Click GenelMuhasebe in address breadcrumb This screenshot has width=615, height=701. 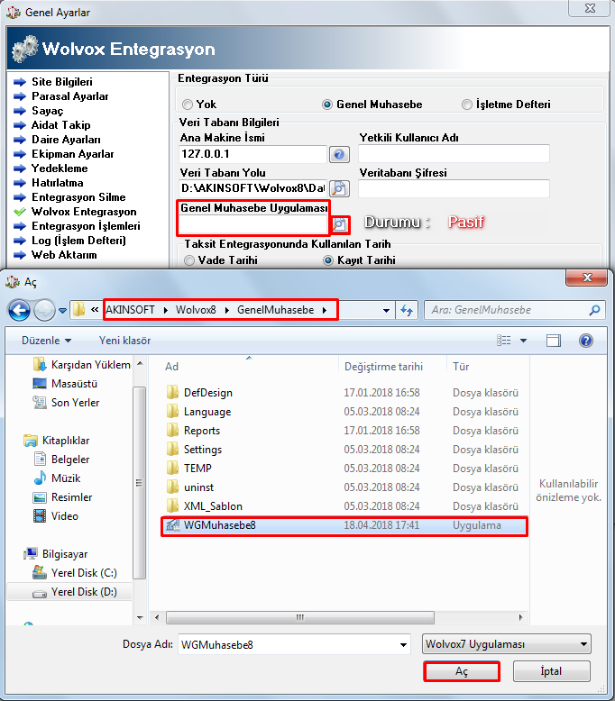276,310
